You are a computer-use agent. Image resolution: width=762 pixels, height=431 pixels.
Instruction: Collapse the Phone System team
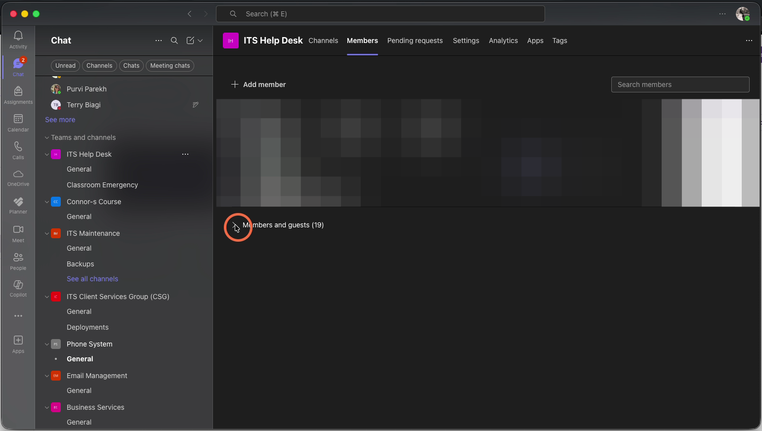pos(47,344)
